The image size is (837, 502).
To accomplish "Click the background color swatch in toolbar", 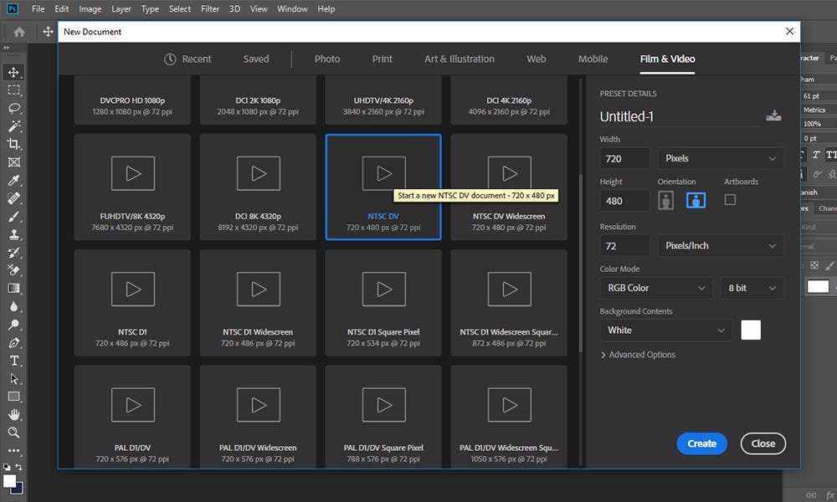I will [x=19, y=489].
